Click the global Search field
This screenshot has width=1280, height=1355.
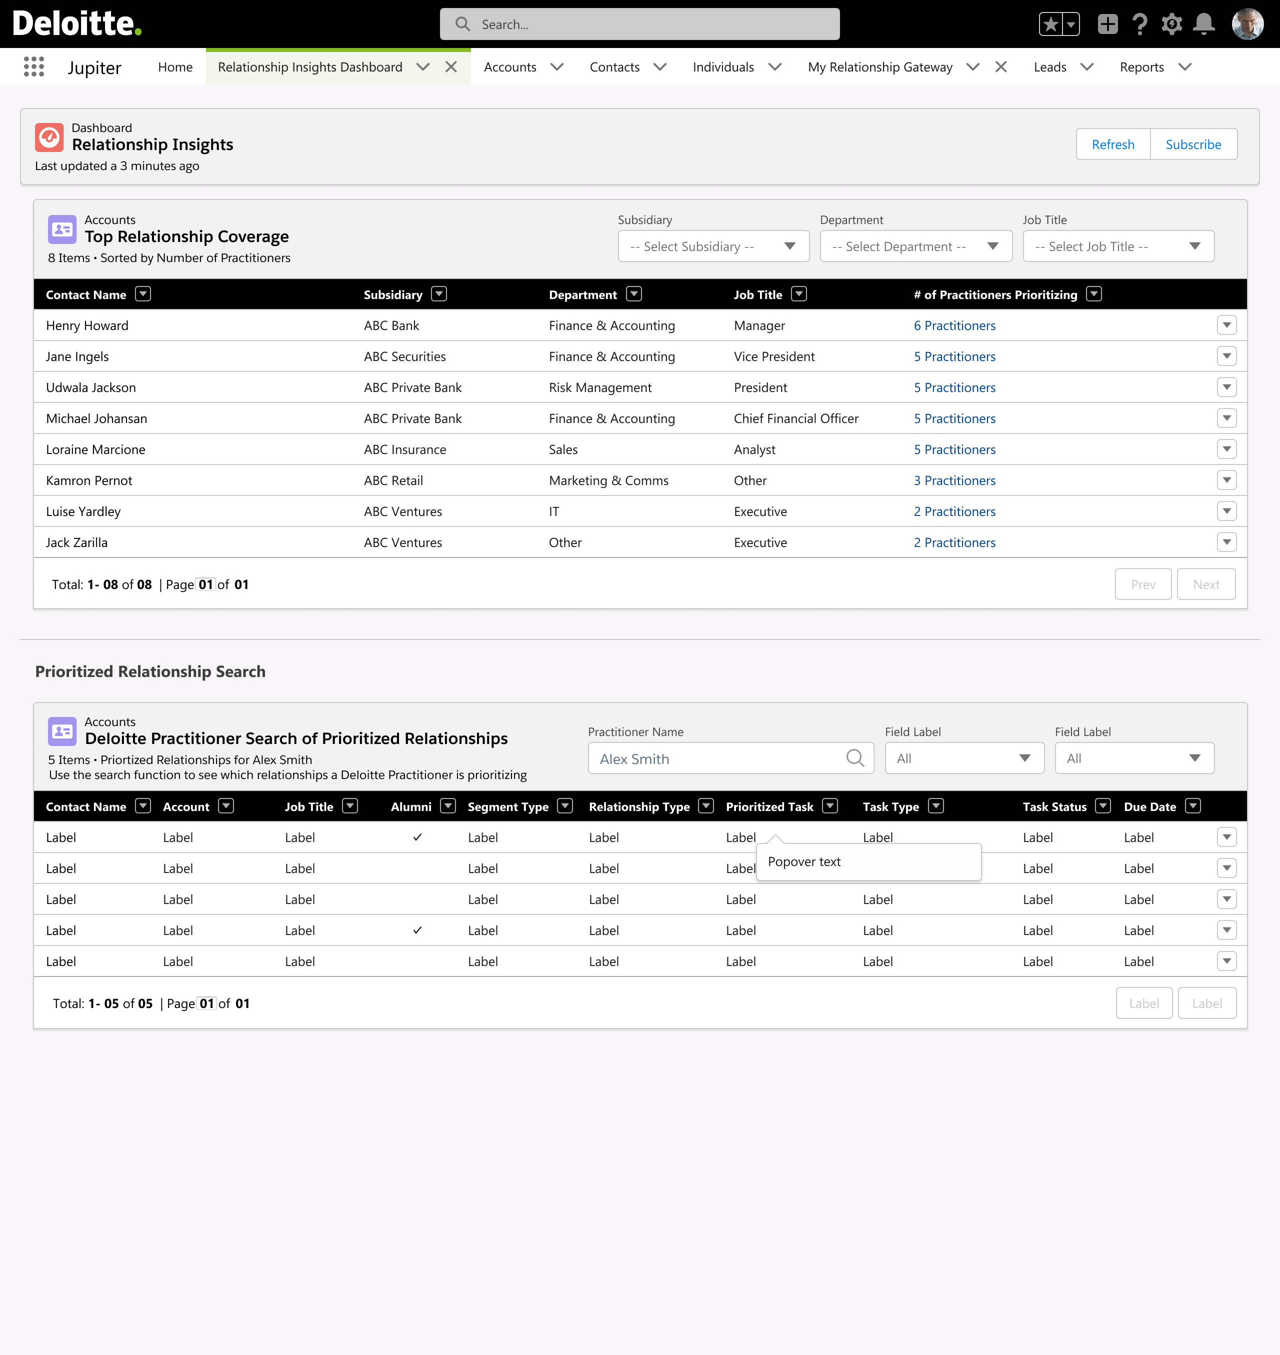coord(639,24)
